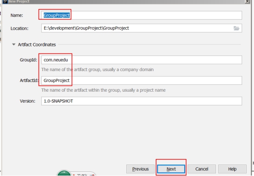Click the IntelliJ icon in title bar
Screen dimensions: 254x176
click(x=5, y=1)
